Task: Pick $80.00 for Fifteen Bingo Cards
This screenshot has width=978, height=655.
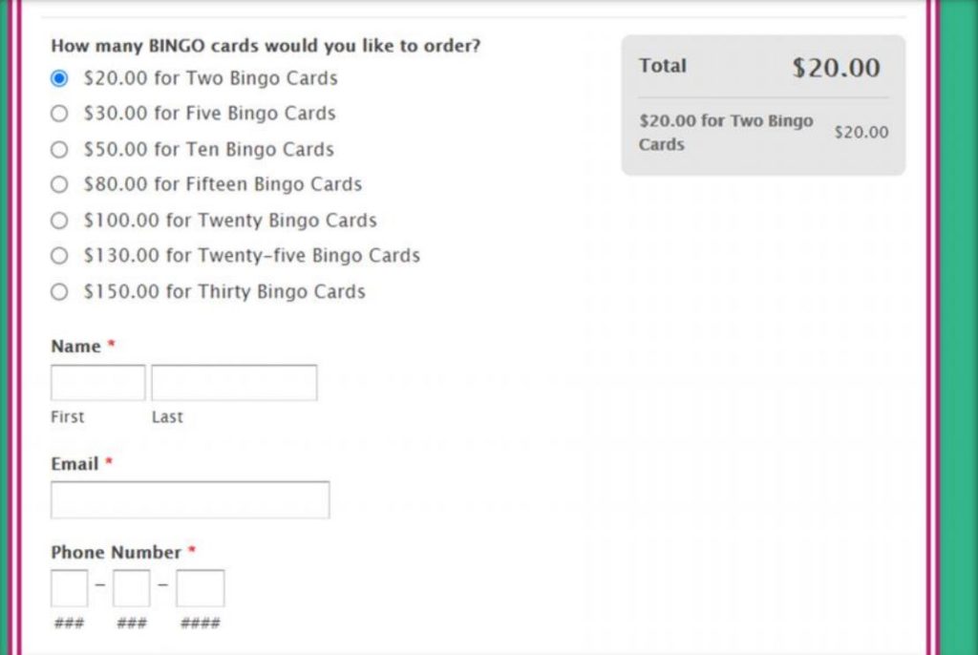Action: (x=60, y=184)
